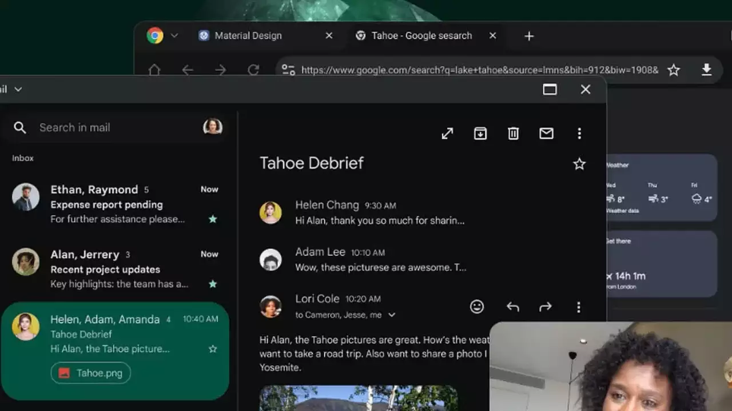The width and height of the screenshot is (732, 411).
Task: Close the Material Design tab
Action: (329, 35)
